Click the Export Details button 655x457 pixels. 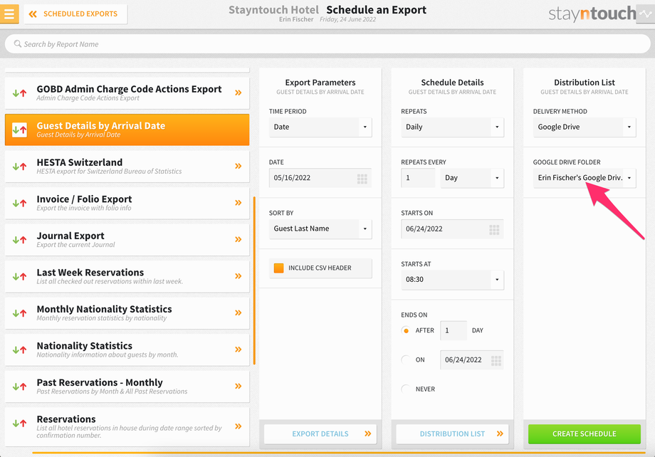(x=320, y=434)
